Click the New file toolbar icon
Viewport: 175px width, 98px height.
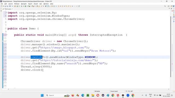[2, 6]
